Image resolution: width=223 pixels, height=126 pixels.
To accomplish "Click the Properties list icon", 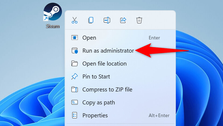I will coord(75,115).
